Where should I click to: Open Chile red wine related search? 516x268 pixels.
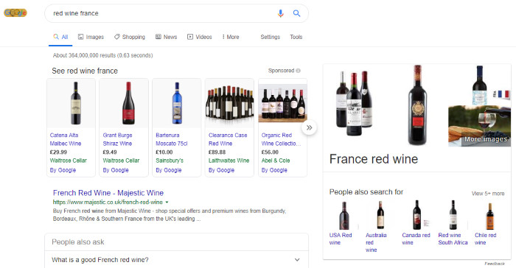tap(485, 239)
